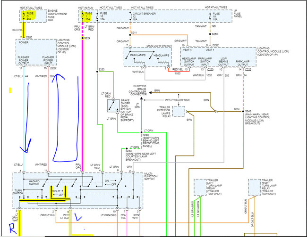Select PARKLAMP SWITCH INPUT label
307x237 pixels.
coord(205,62)
